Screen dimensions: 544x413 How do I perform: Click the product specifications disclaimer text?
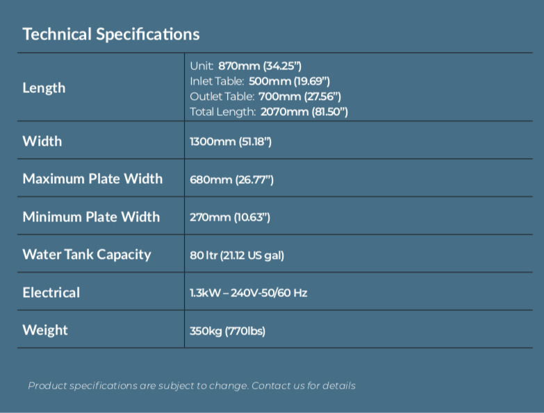pyautogui.click(x=138, y=385)
